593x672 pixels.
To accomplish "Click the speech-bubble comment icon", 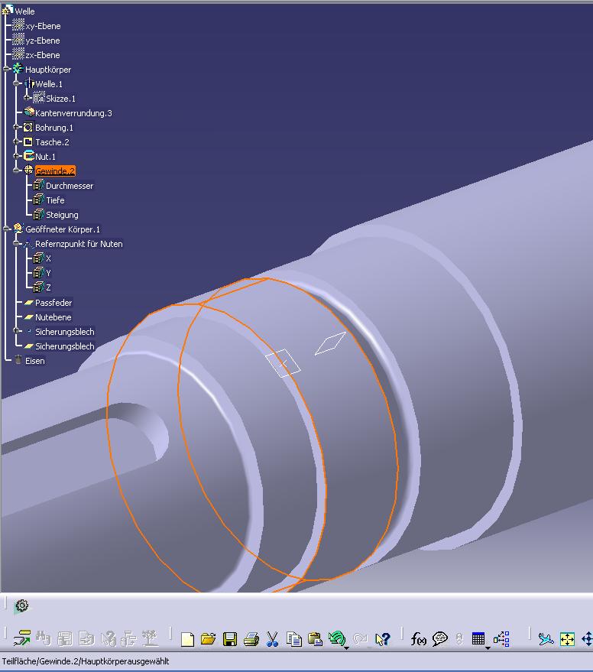I will [440, 639].
